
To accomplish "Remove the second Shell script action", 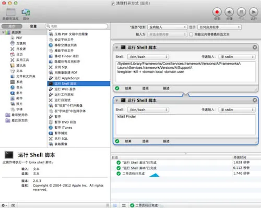I will [x=255, y=100].
